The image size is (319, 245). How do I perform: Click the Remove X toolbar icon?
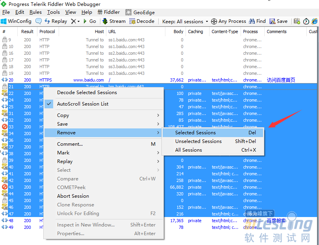pos(73,21)
